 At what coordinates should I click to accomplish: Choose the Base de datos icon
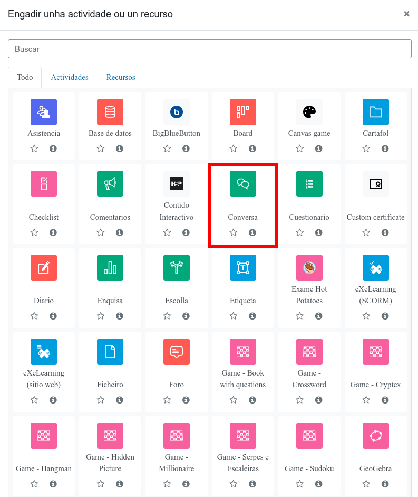click(110, 112)
